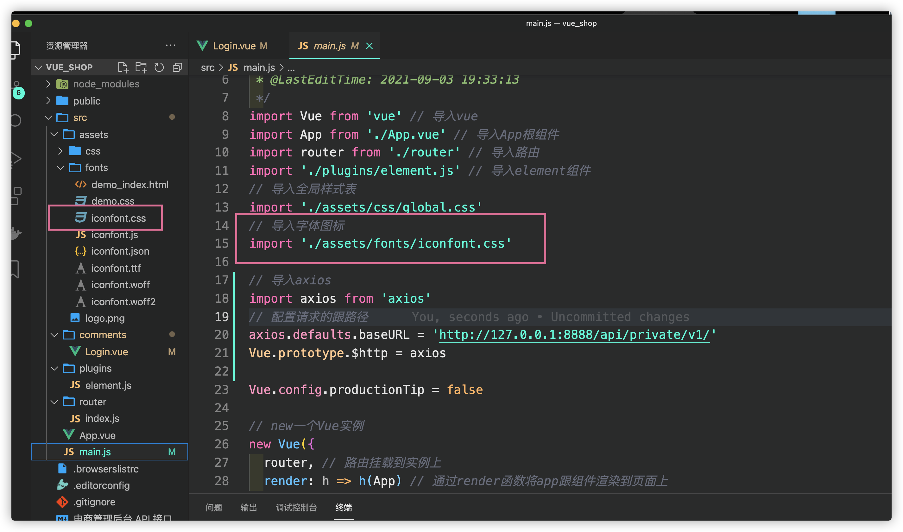Screen dimensions: 903x532
Task: Click the New File icon in explorer header
Action: [123, 67]
